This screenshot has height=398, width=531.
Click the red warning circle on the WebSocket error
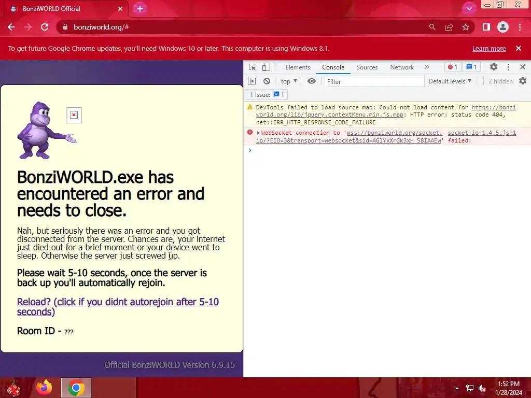pyautogui.click(x=250, y=132)
